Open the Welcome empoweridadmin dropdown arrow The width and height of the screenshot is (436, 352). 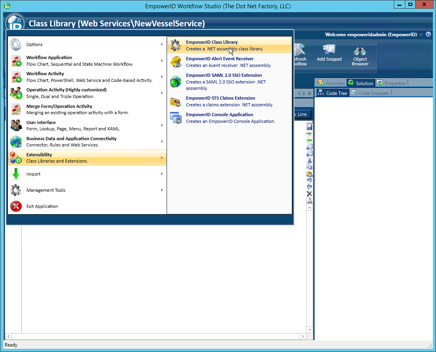421,34
